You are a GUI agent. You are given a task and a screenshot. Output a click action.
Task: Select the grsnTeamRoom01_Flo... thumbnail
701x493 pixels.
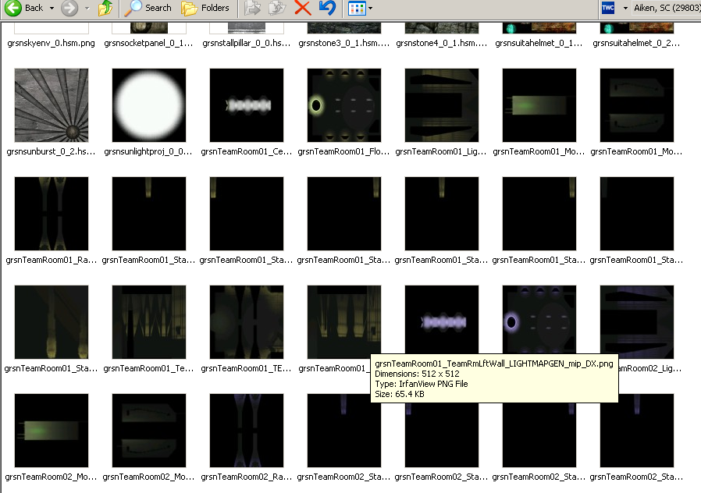[x=344, y=105]
